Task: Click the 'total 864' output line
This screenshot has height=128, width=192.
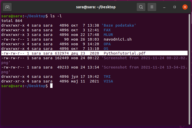Action: tap(12, 21)
